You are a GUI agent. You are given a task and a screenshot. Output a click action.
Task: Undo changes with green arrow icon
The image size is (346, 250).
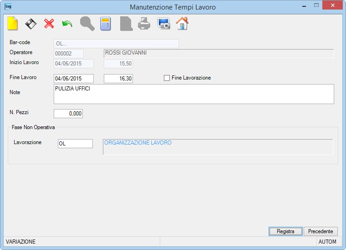point(67,24)
